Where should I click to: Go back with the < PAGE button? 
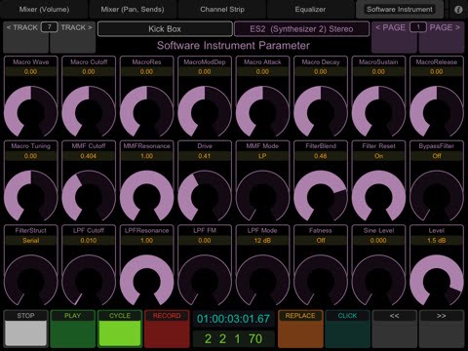(394, 37)
